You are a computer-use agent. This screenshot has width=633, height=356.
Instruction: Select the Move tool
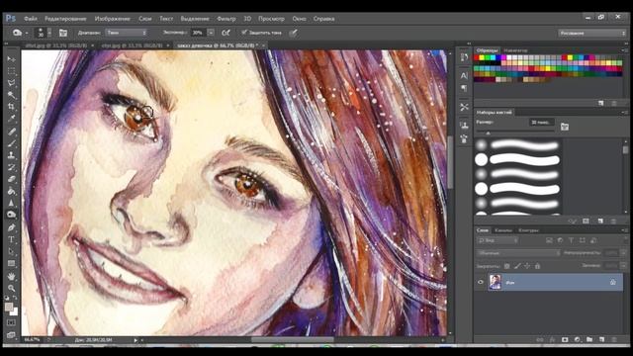[x=11, y=59]
